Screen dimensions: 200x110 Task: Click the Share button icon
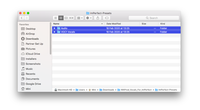pyautogui.click(x=98, y=18)
